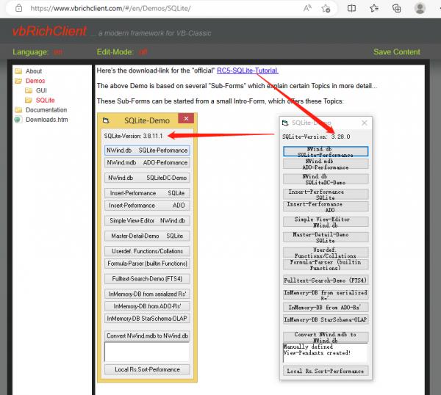Click Fulltext-Search-Demo (FTS4) in white window
The height and width of the screenshot is (395, 441).
(326, 280)
